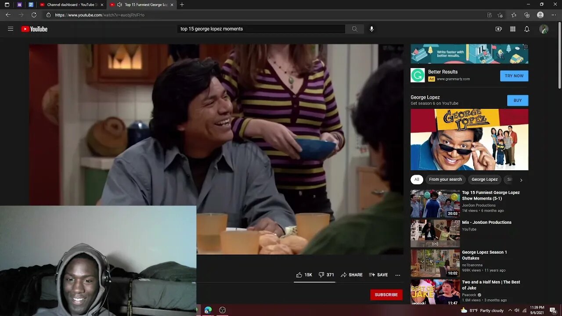
Task: Open the Edge profile icon
Action: click(x=540, y=15)
